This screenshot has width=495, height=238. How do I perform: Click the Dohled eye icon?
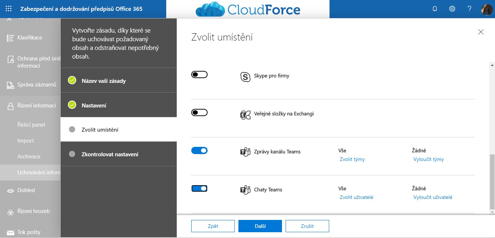(x=11, y=191)
